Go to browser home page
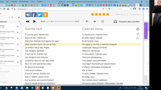The height and width of the screenshot is (90, 161). click(x=8, y=9)
